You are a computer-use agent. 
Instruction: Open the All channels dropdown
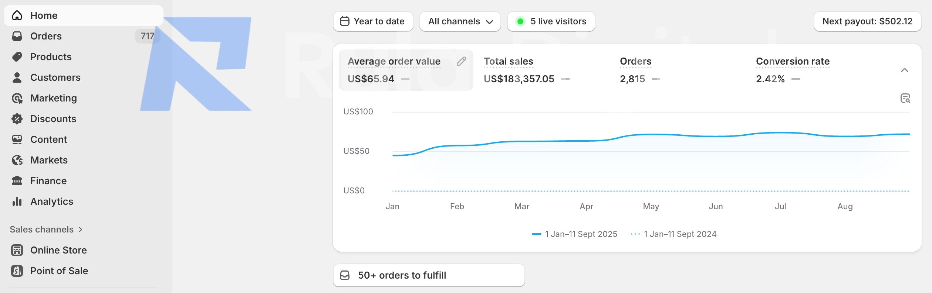(x=460, y=21)
